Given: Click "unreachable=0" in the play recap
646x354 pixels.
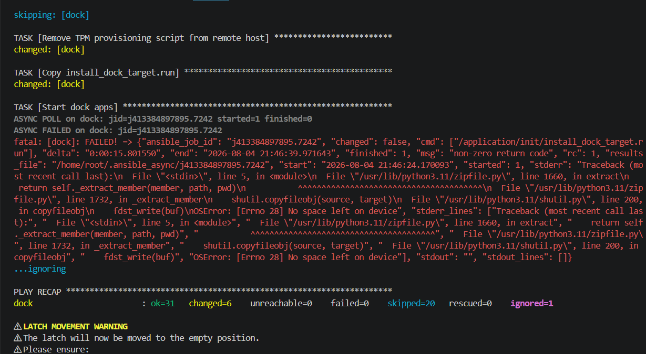Looking at the screenshot, I should pos(281,303).
